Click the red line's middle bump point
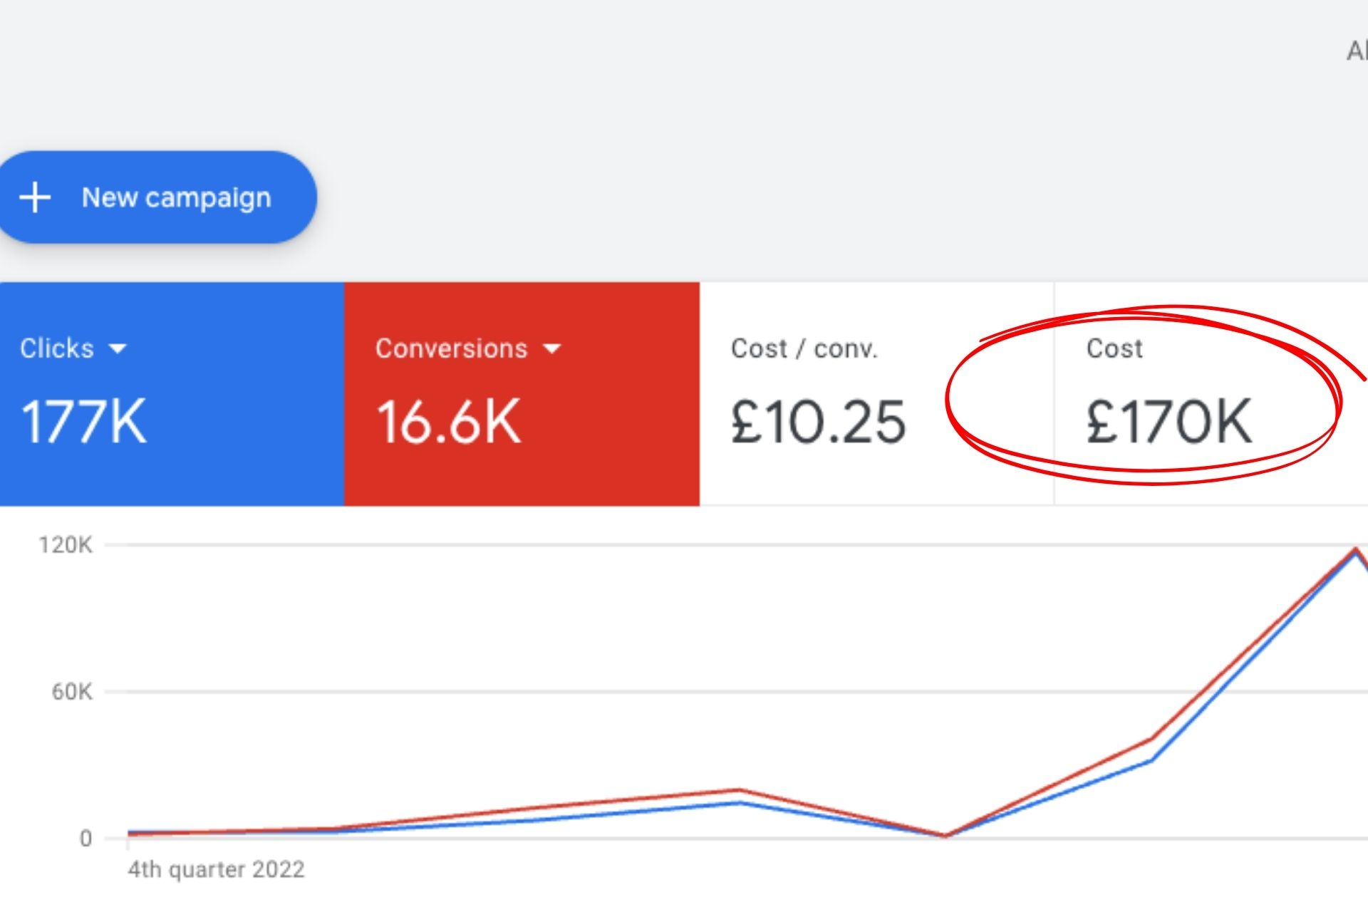 [x=740, y=789]
